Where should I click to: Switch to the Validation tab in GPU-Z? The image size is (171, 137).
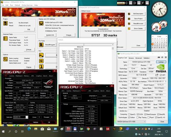pyautogui.click(x=146, y=58)
